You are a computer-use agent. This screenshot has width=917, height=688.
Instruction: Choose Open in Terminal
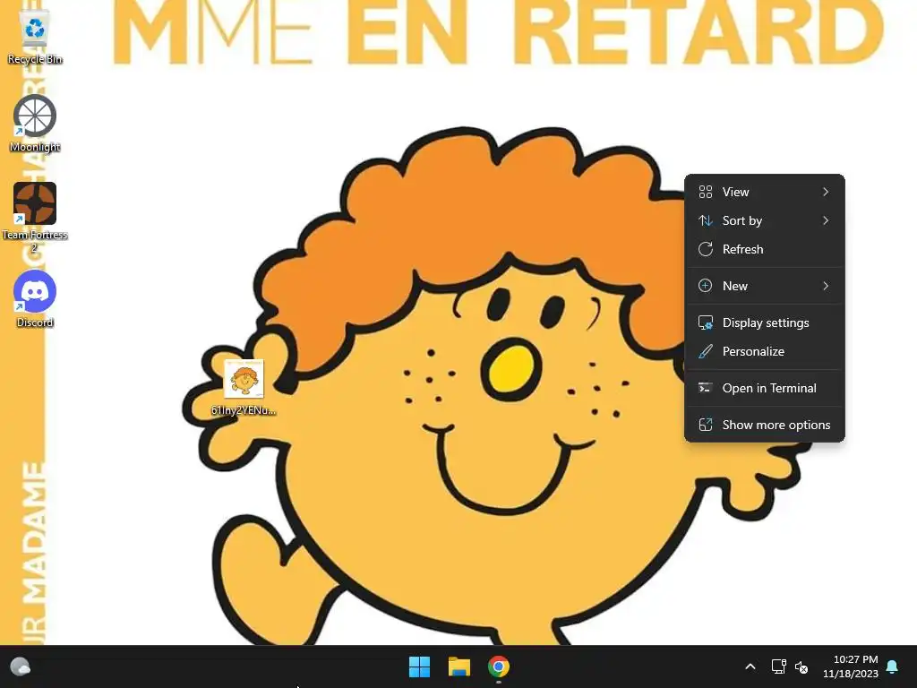click(765, 389)
